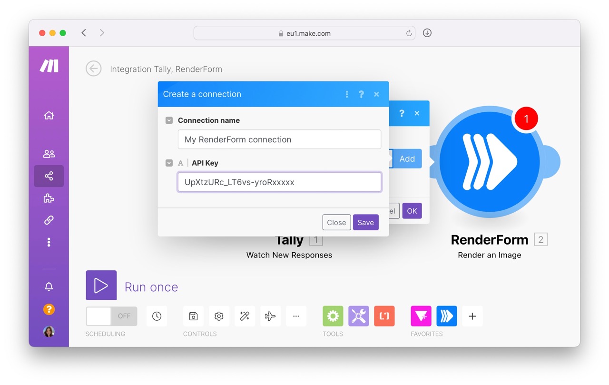
Task: Open Scenarios share icon in sidebar
Action: coord(49,176)
